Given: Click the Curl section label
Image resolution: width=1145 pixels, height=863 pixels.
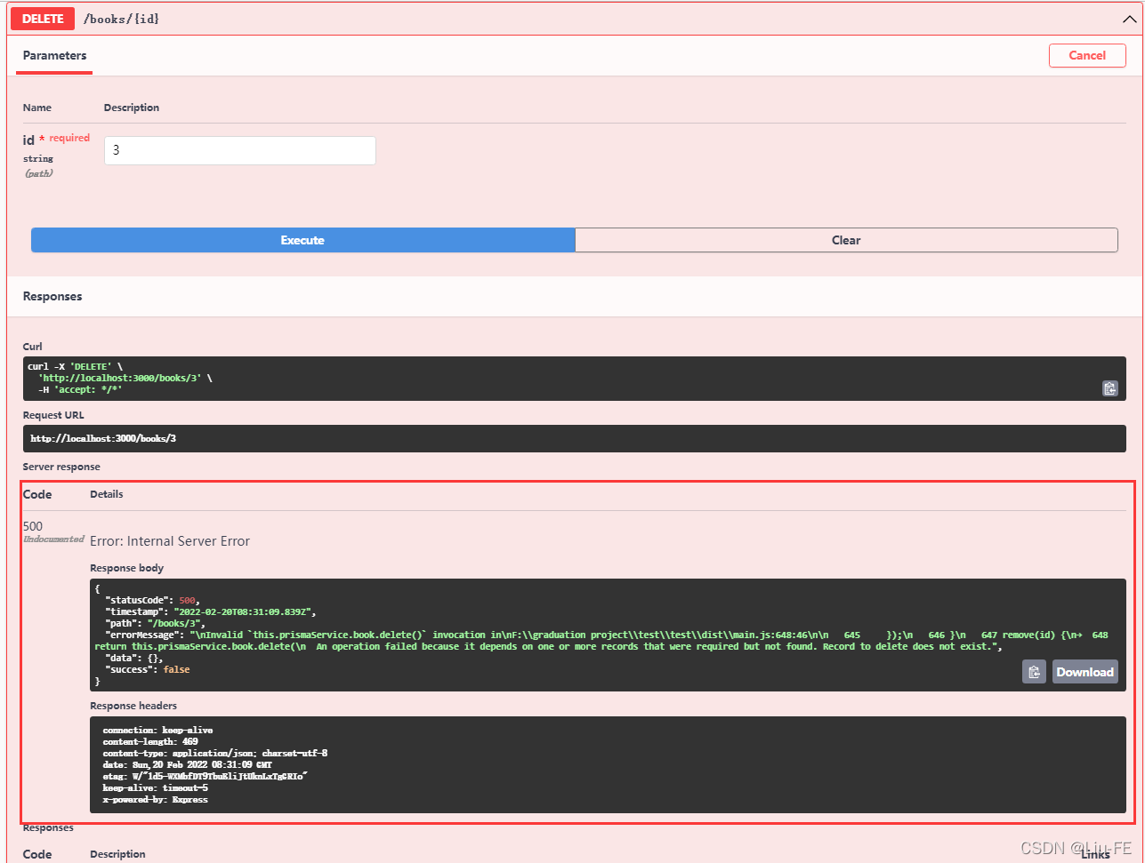Looking at the screenshot, I should 33,347.
